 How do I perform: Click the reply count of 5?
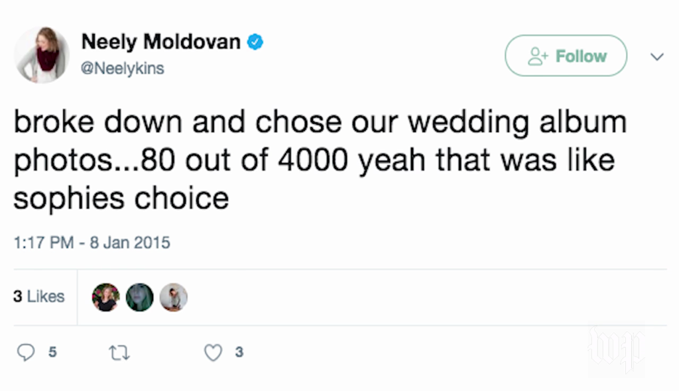52,353
